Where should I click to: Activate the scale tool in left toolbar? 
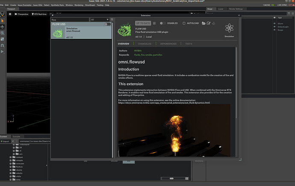coord(3,39)
